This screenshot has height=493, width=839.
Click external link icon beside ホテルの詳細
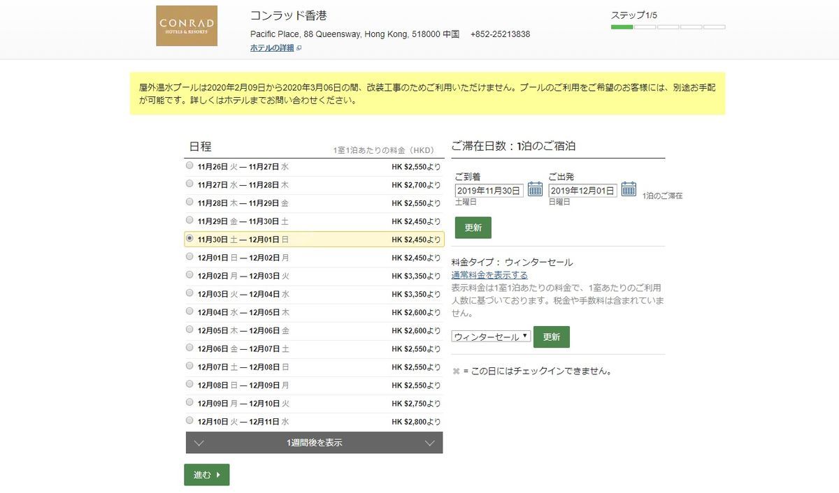(x=299, y=48)
